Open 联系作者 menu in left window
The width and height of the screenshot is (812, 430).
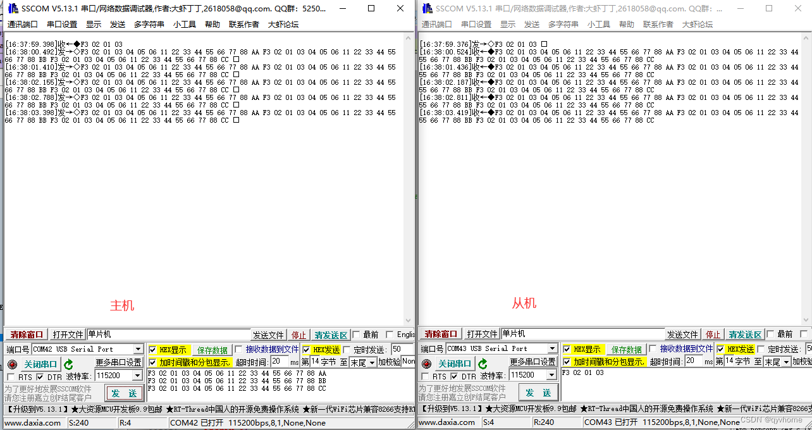[x=244, y=24]
